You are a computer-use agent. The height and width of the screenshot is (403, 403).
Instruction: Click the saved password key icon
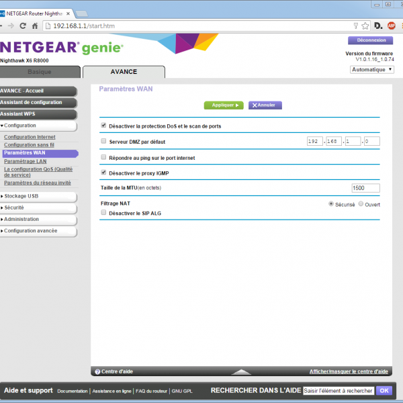[x=355, y=26]
